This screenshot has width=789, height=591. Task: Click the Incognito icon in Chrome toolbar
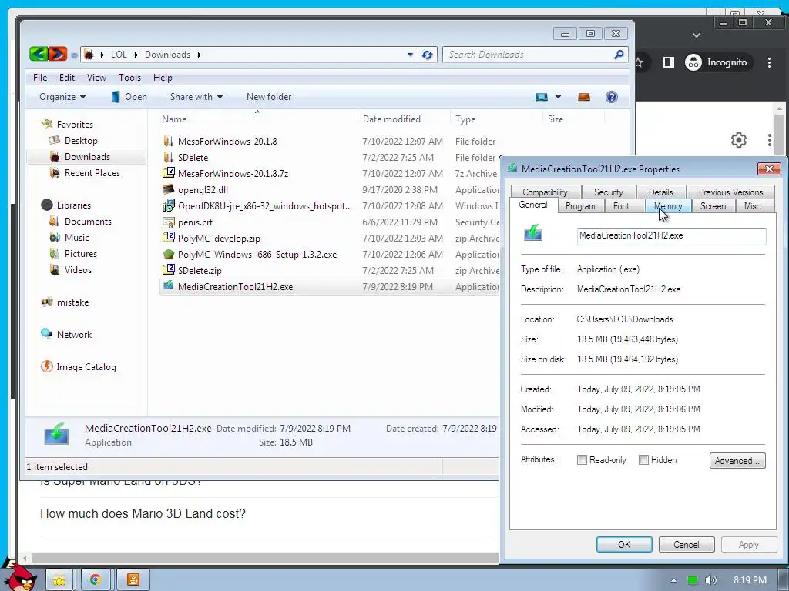693,62
